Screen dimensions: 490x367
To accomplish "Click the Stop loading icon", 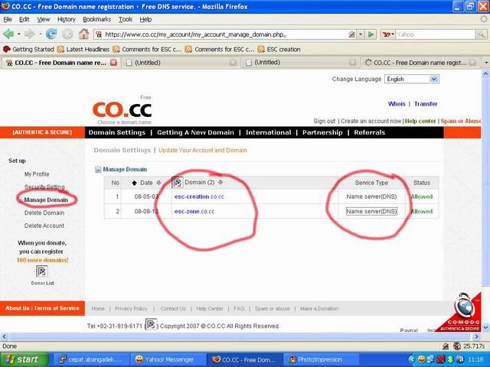I will point(67,34).
